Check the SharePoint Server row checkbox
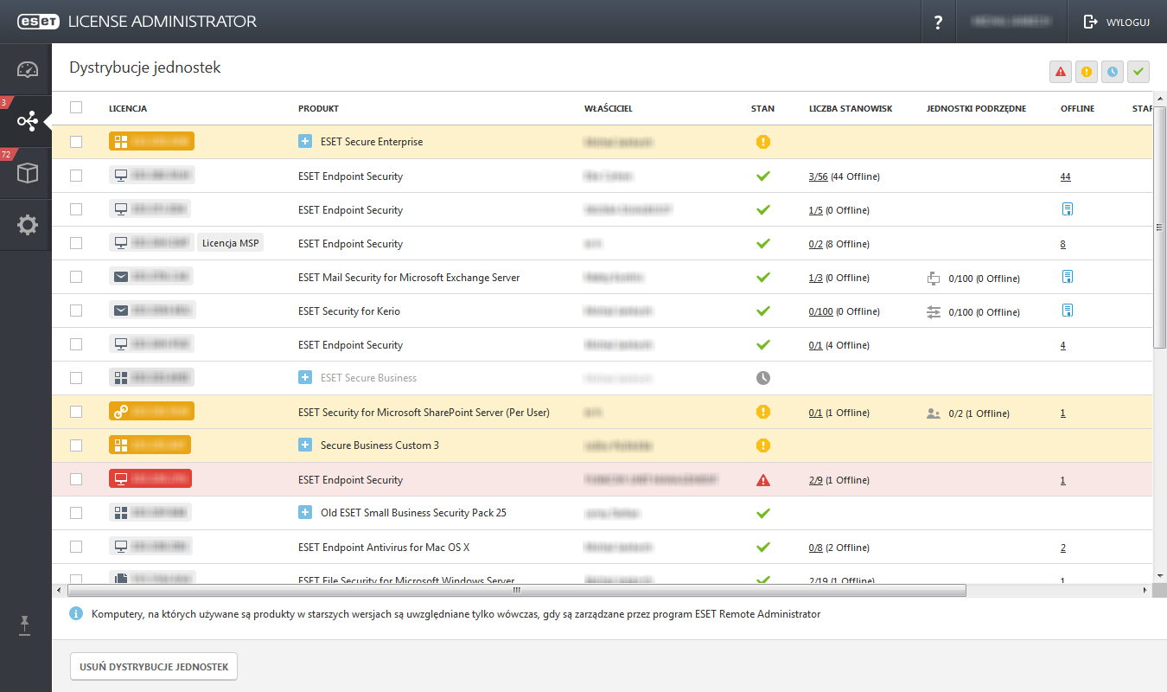Viewport: 1167px width, 692px height. coord(76,412)
